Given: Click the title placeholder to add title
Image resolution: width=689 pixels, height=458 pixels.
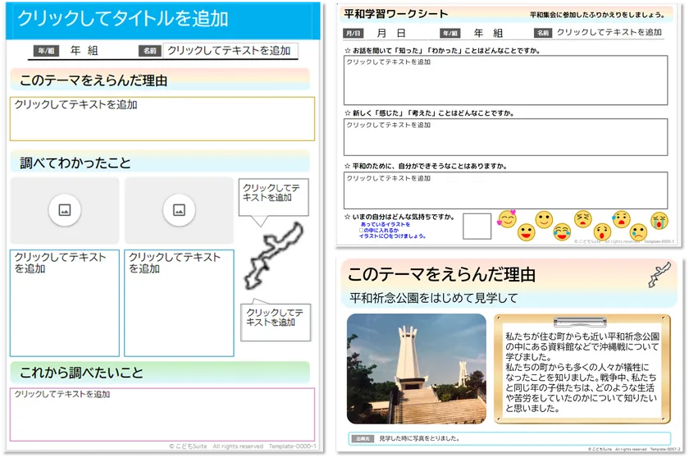Looking at the screenshot, I should pos(160,20).
